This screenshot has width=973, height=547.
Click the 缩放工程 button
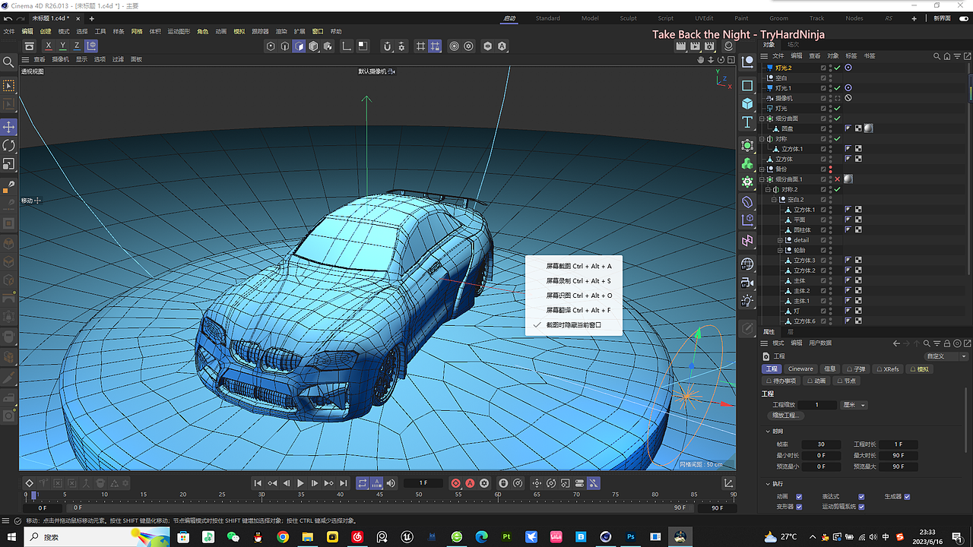click(785, 416)
